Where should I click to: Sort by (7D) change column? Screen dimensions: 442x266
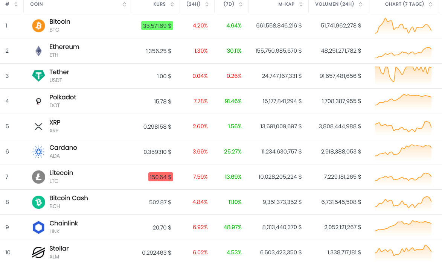241,4
